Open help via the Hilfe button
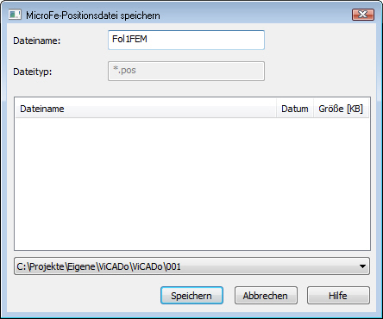 pos(338,296)
